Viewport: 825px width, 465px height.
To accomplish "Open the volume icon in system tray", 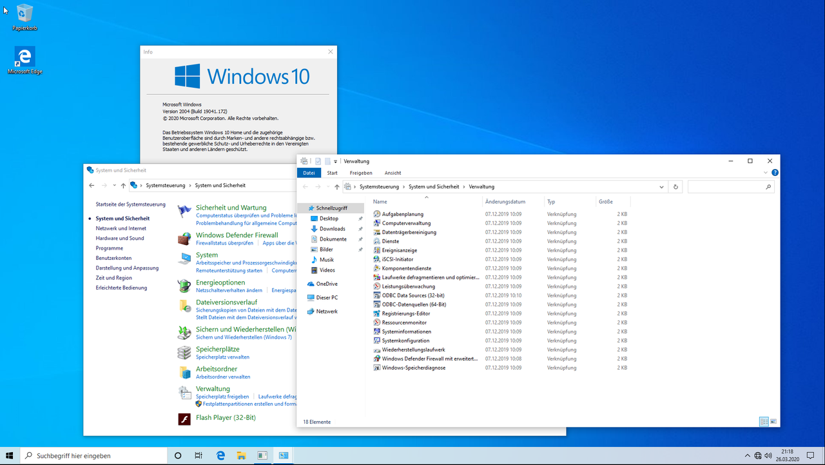I will tap(768, 455).
